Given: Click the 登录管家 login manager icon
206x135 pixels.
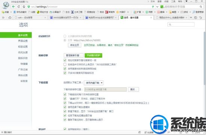Looking at the screenshot, I should [x=194, y=12].
